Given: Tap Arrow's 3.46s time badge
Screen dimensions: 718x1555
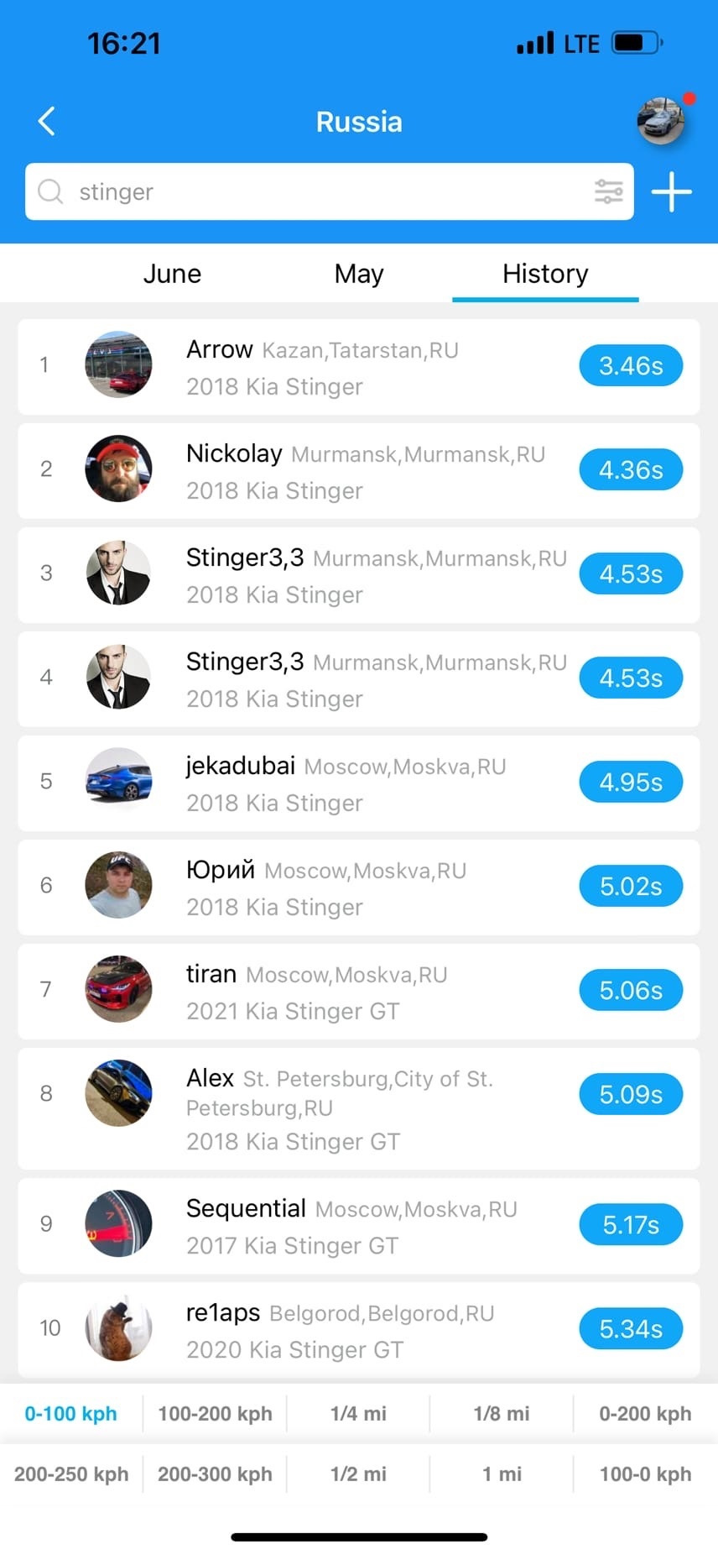Looking at the screenshot, I should click(x=631, y=366).
